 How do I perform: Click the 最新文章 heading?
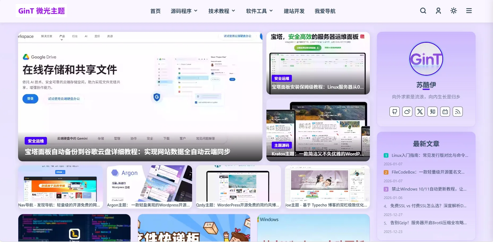point(426,144)
